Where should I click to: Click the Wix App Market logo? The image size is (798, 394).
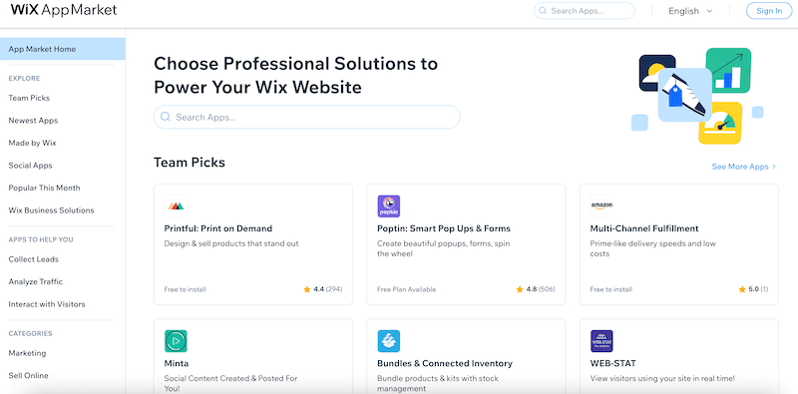coord(64,10)
